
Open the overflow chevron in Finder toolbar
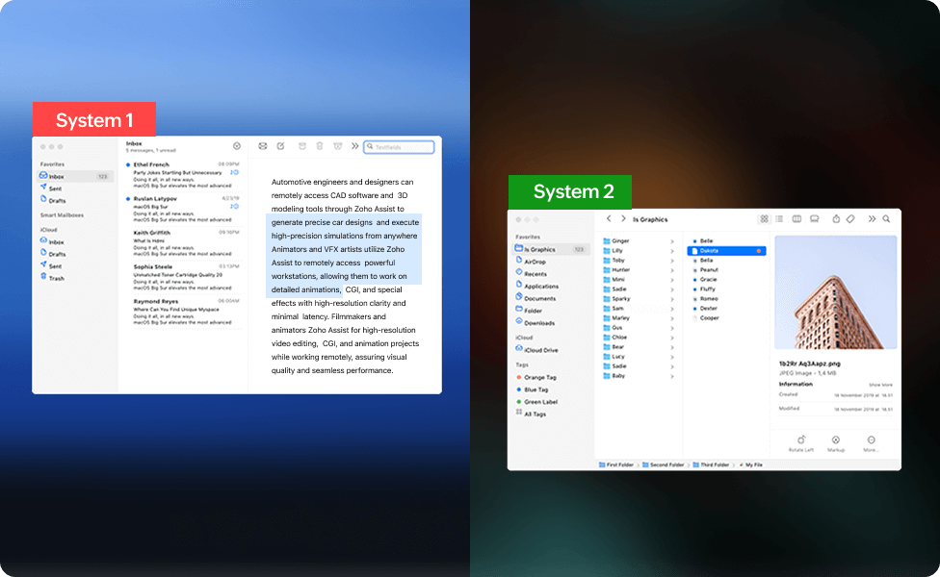pyautogui.click(x=872, y=218)
